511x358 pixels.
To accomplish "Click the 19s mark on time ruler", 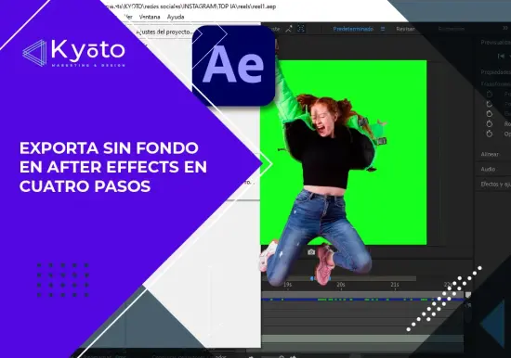I will [x=287, y=285].
